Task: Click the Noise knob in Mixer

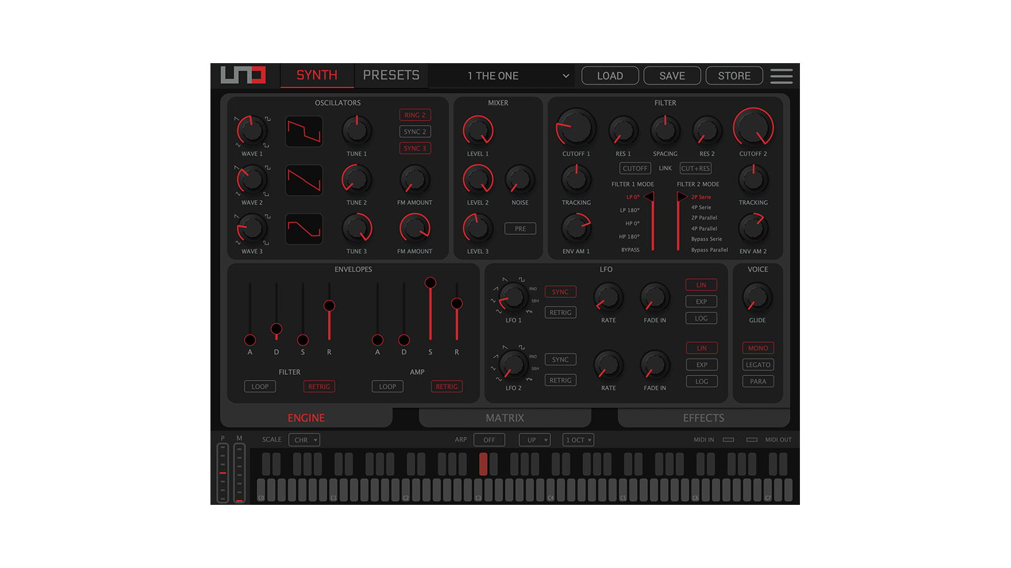Action: (520, 180)
